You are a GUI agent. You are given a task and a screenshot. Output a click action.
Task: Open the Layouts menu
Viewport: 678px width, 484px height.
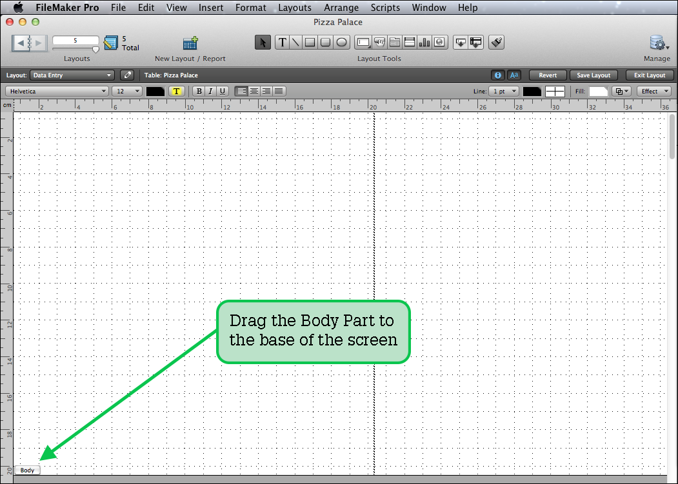tap(295, 7)
